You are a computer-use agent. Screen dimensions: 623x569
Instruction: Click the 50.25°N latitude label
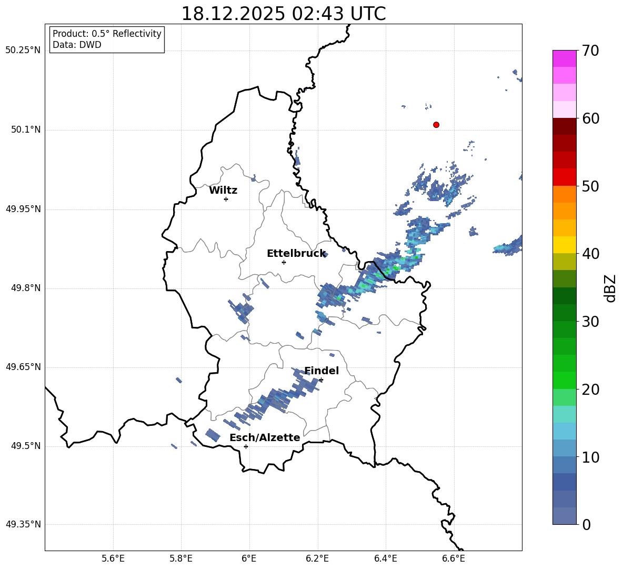point(23,51)
